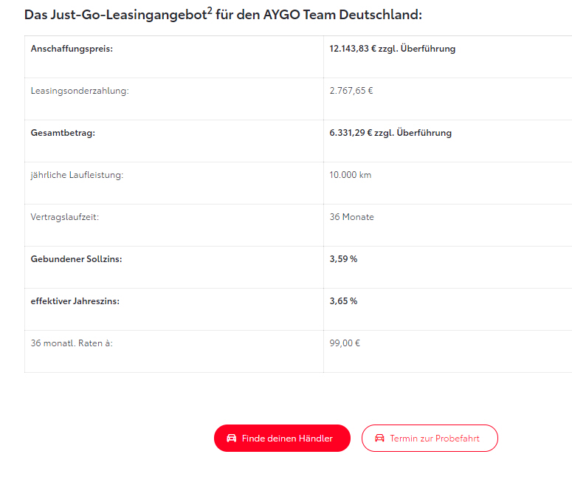Viewport: 572px width, 488px height.
Task: Select the Gesamtbetrag label
Action: pos(63,133)
